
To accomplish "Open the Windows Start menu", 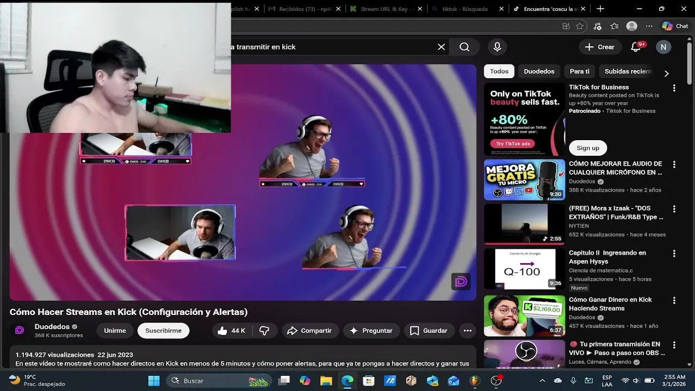I will click(154, 381).
